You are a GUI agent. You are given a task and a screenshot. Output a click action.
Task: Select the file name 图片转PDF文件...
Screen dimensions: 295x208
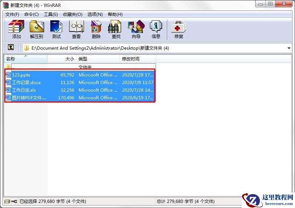point(29,97)
